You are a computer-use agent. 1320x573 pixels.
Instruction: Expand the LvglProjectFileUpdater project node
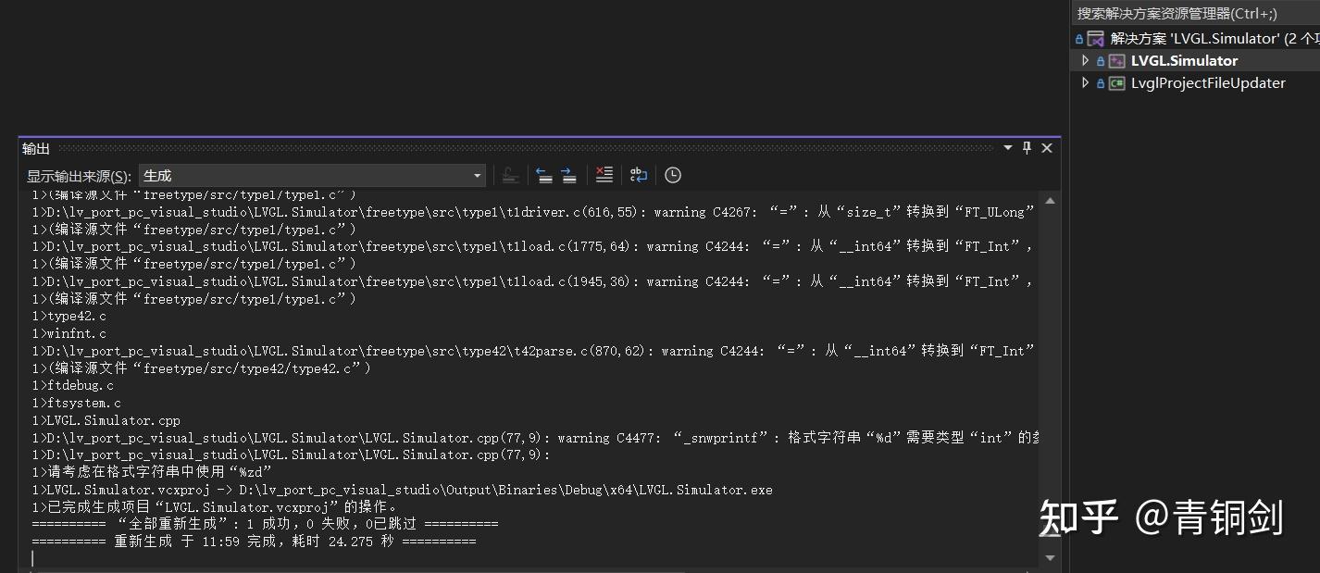click(x=1085, y=82)
